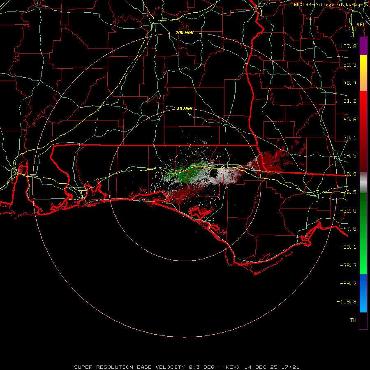The image size is (370, 370).
Task: Select the -109.8 scale value
Action: coord(347,302)
